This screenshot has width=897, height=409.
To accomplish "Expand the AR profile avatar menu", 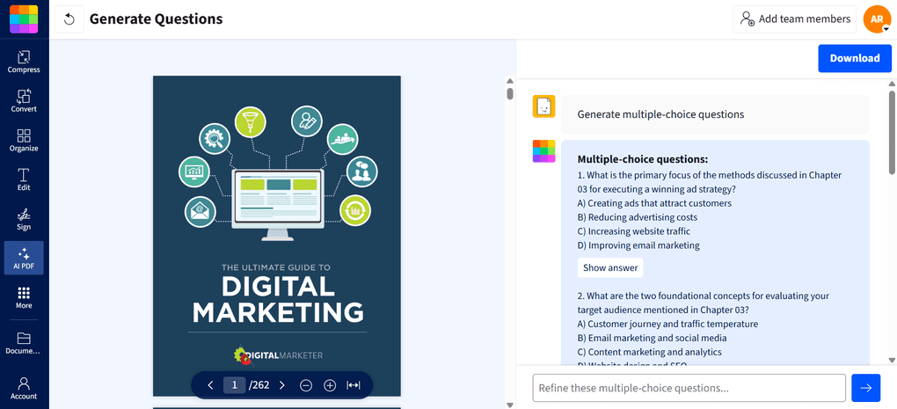I will click(877, 19).
